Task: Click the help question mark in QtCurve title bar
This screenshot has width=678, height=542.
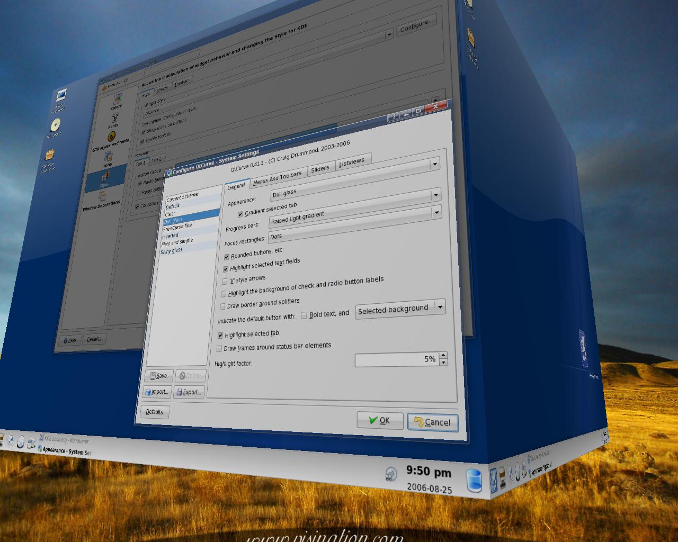Action: click(x=394, y=117)
